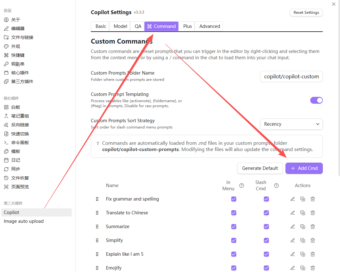This screenshot has height=272, width=340.
Task: Grab the Fix grammar and spelling drag handle
Action: (x=97, y=199)
